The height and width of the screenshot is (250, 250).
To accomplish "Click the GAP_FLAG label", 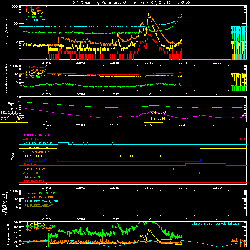I will pyautogui.click(x=31, y=139).
